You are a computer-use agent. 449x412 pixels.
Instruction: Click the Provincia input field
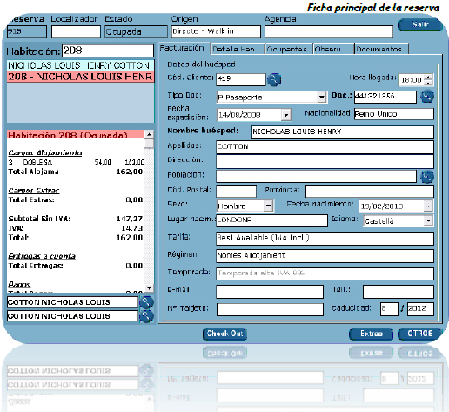pos(370,192)
